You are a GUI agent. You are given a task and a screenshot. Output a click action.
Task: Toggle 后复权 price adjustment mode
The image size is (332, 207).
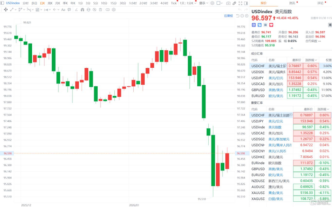click(229, 16)
